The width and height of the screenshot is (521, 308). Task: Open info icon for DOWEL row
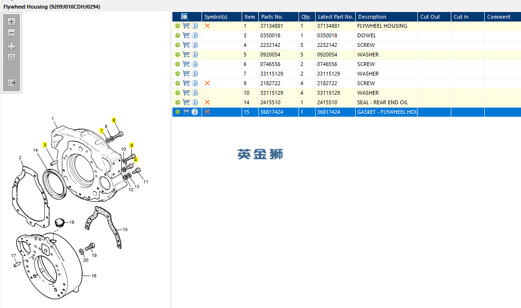pos(195,35)
